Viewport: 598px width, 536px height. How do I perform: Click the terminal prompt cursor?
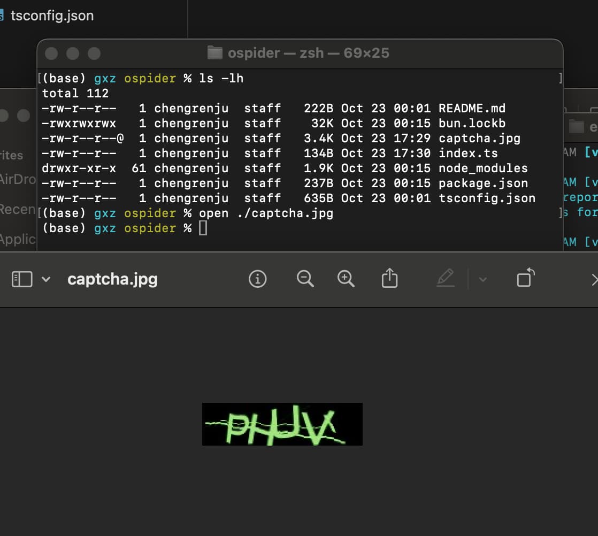(203, 228)
